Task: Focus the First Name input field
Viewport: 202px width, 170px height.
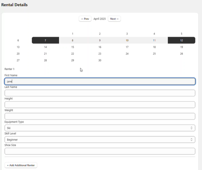Action: (x=100, y=81)
